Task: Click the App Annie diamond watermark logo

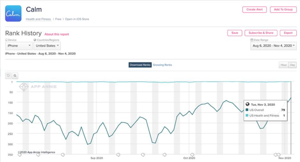Action: click(x=24, y=87)
